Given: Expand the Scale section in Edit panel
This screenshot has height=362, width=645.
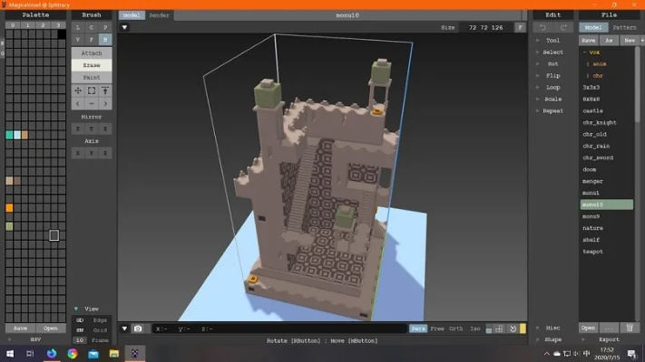Looking at the screenshot, I should tap(552, 99).
